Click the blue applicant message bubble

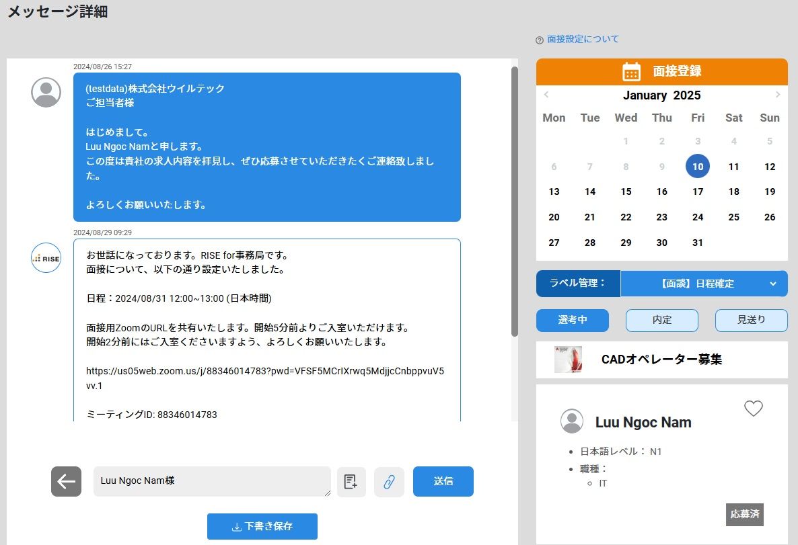tap(267, 147)
